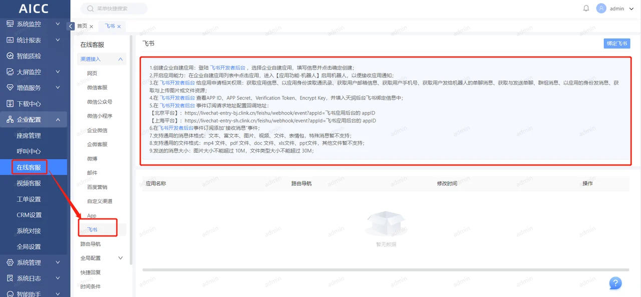
Task: Select 在线客服 in the sidebar
Action: click(29, 167)
